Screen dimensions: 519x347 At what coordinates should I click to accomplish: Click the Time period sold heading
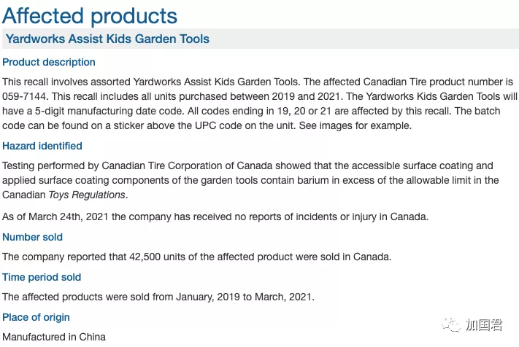pyautogui.click(x=42, y=277)
